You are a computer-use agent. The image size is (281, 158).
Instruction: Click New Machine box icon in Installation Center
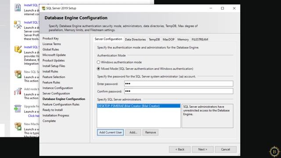pos(18,126)
